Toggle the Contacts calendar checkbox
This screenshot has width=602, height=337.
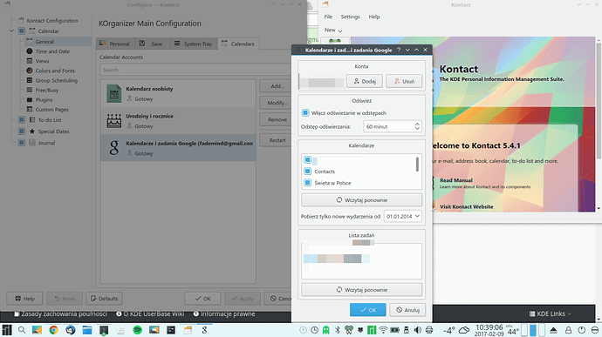point(307,171)
